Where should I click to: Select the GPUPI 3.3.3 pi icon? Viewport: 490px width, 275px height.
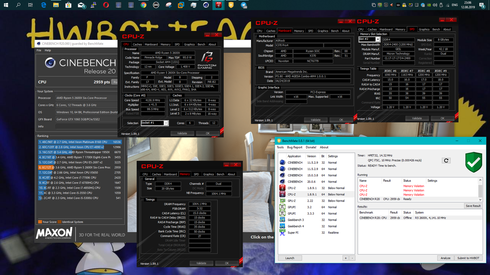(x=282, y=213)
